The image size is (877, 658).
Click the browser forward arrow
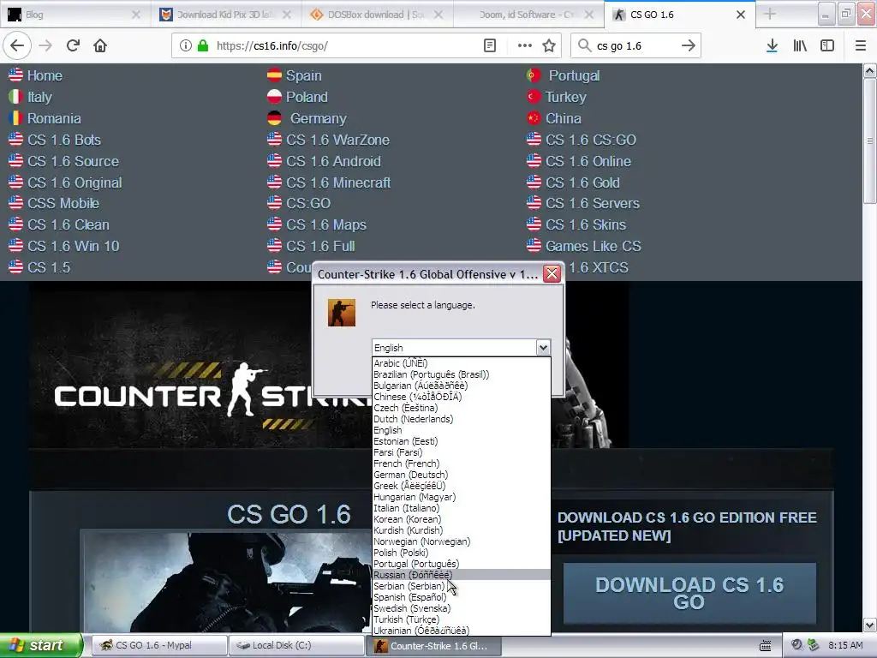coord(45,46)
